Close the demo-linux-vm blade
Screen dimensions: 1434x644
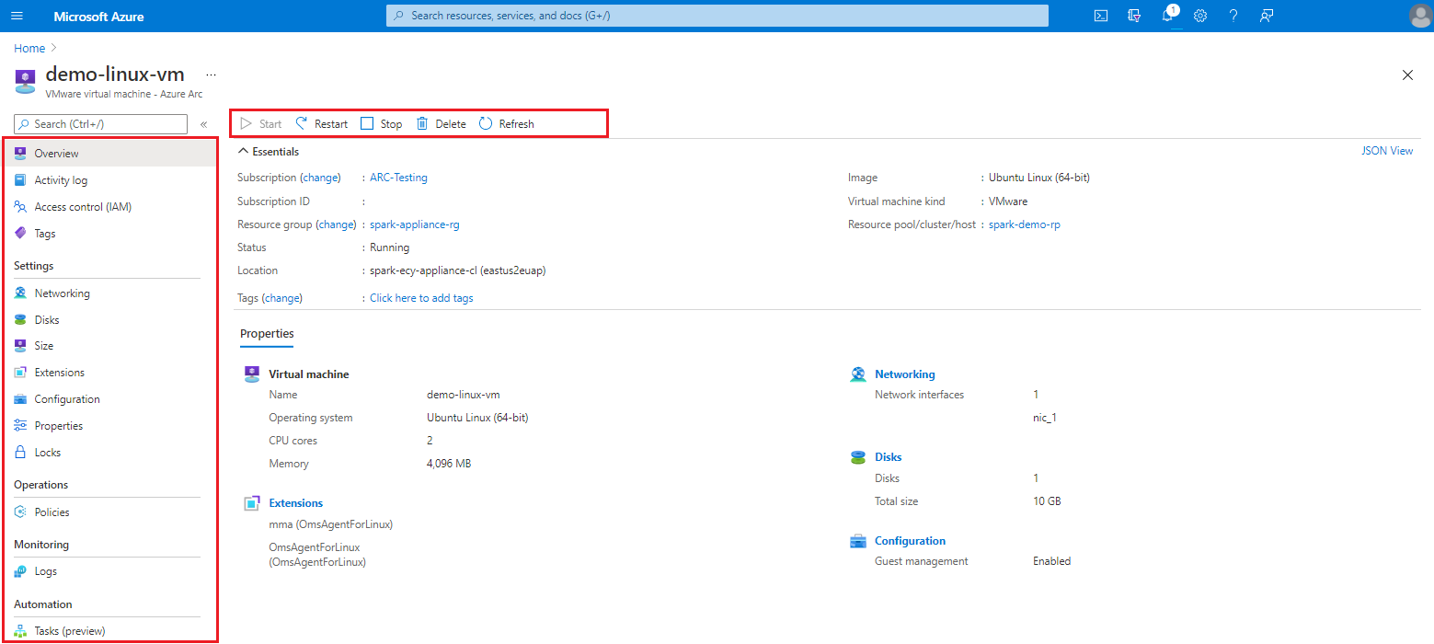(x=1407, y=75)
